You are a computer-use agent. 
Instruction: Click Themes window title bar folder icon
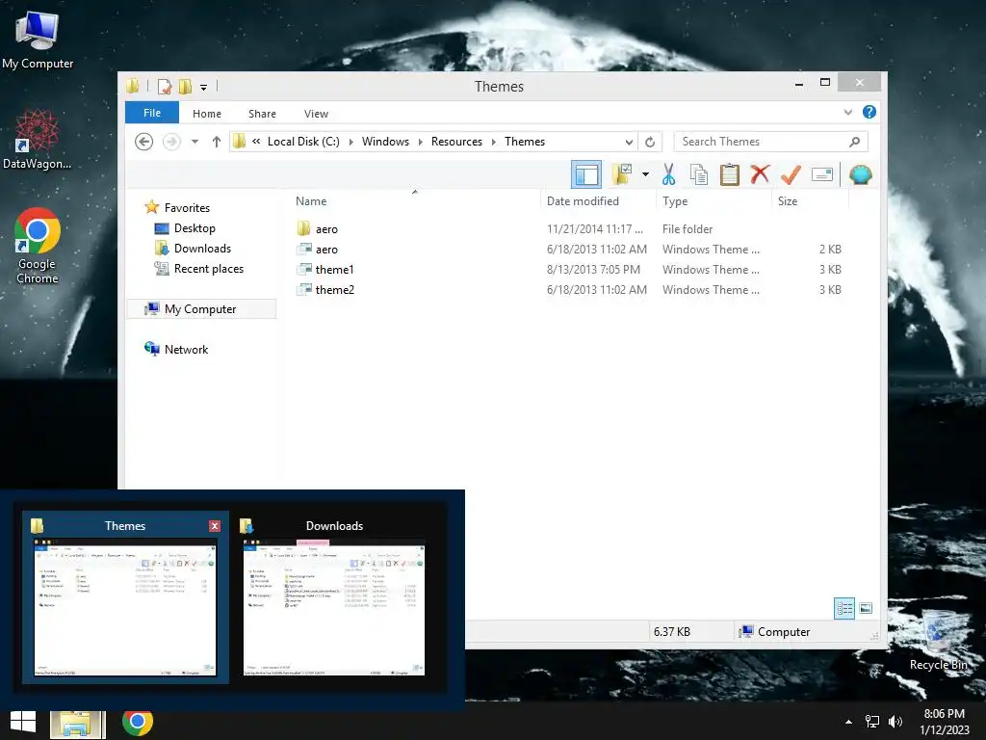pos(132,86)
